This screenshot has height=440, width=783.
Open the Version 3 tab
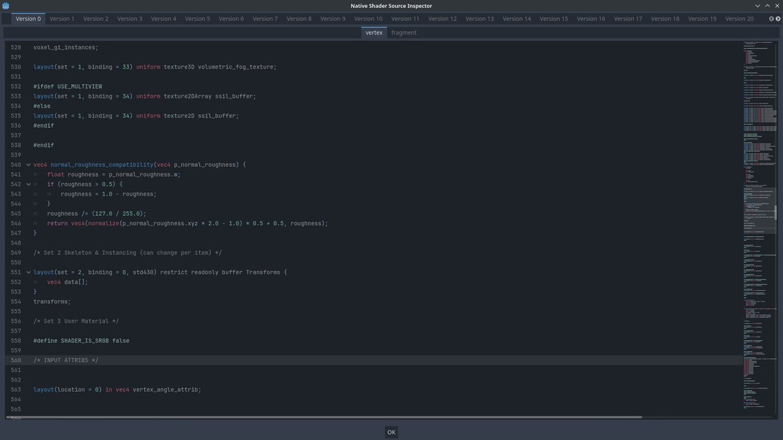click(x=130, y=19)
